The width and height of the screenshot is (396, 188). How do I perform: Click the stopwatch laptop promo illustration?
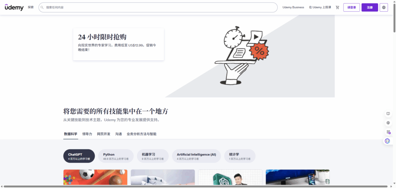point(242,55)
